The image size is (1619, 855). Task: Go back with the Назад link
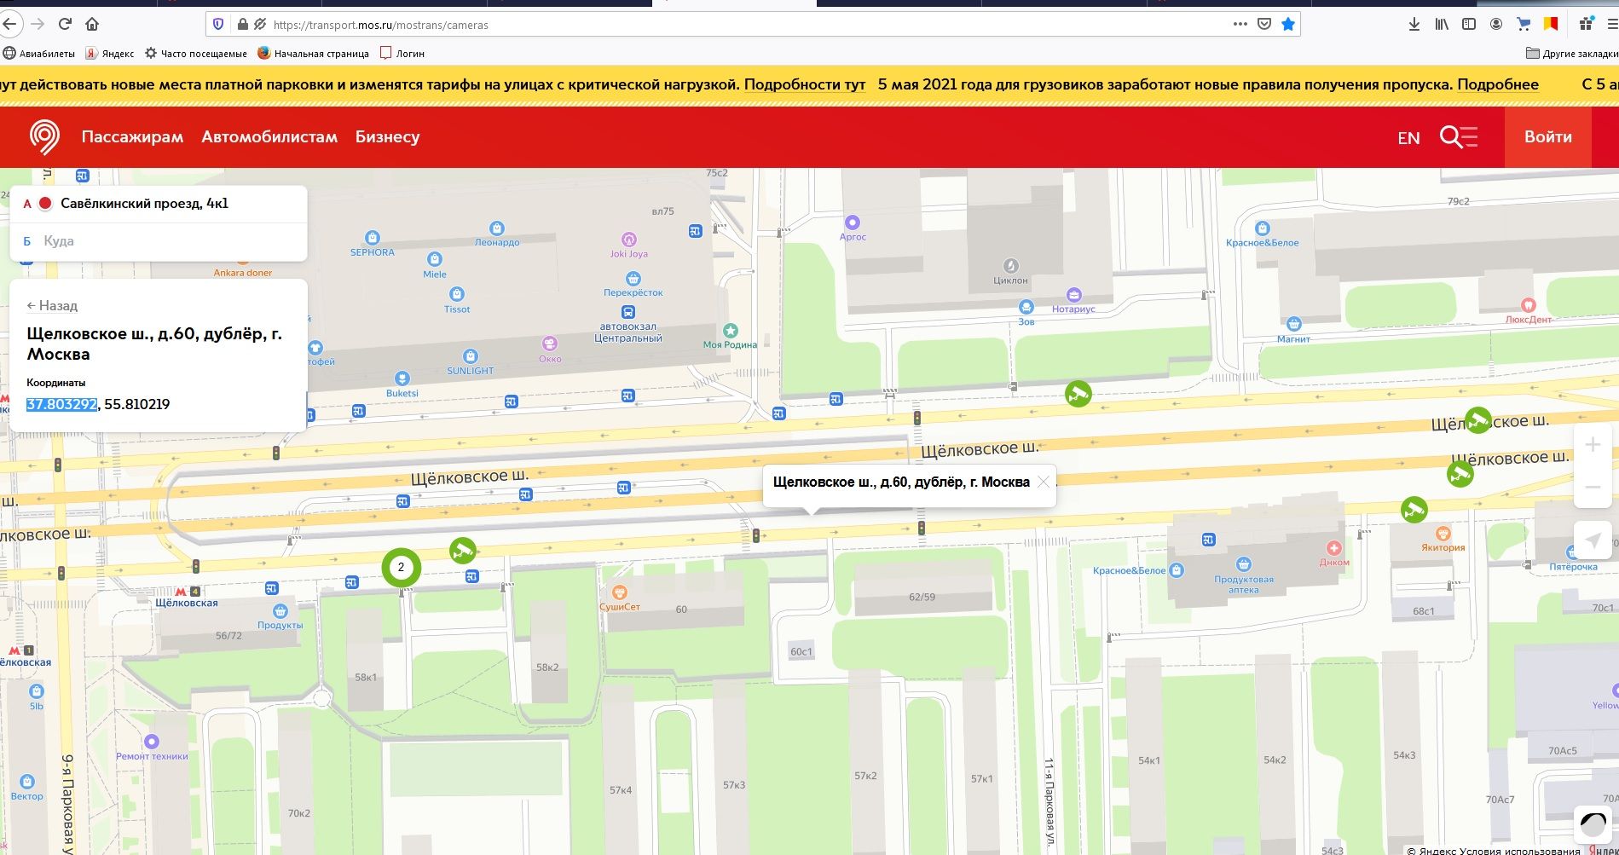coord(52,305)
